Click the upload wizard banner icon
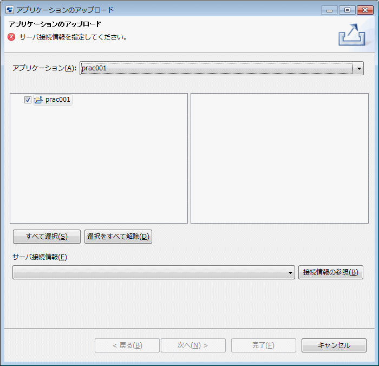This screenshot has height=366, width=379. click(x=352, y=34)
